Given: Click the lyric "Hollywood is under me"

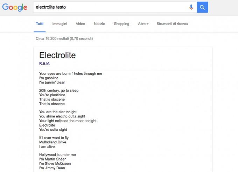Looking at the screenshot, I should (x=57, y=155).
